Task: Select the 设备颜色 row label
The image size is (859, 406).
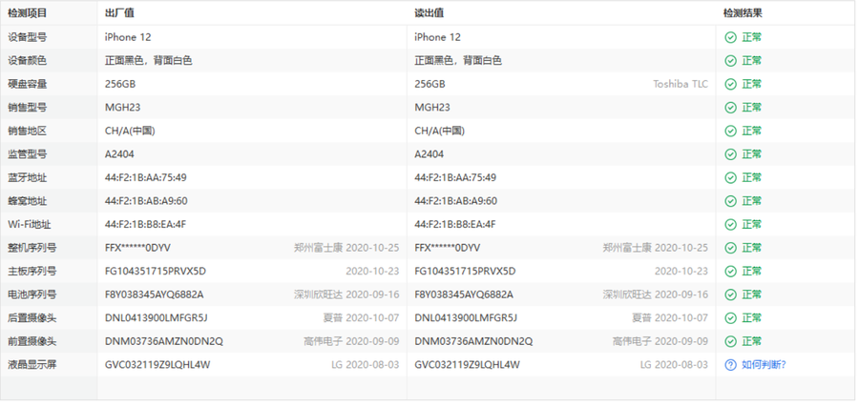Action: click(x=28, y=61)
